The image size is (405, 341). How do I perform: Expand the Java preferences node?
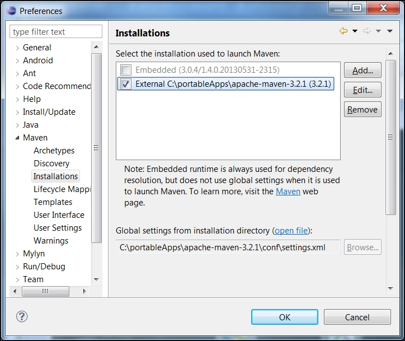pyautogui.click(x=17, y=125)
